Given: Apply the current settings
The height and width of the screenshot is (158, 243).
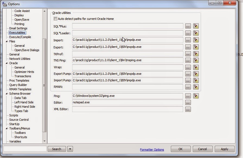Looking at the screenshot, I should pos(224,149).
